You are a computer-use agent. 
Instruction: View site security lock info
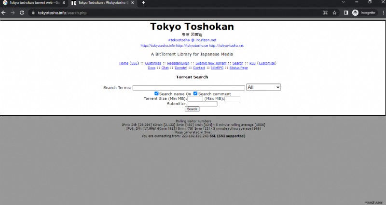(33, 13)
